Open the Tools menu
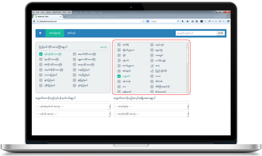The image size is (262, 156). click(x=64, y=12)
